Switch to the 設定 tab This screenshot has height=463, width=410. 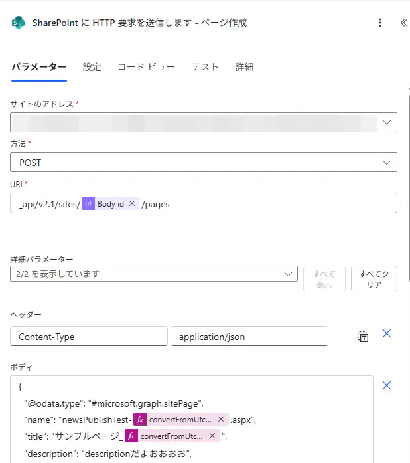92,67
